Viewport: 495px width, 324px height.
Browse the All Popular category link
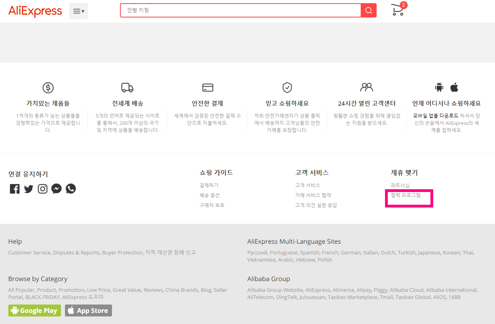click(21, 290)
